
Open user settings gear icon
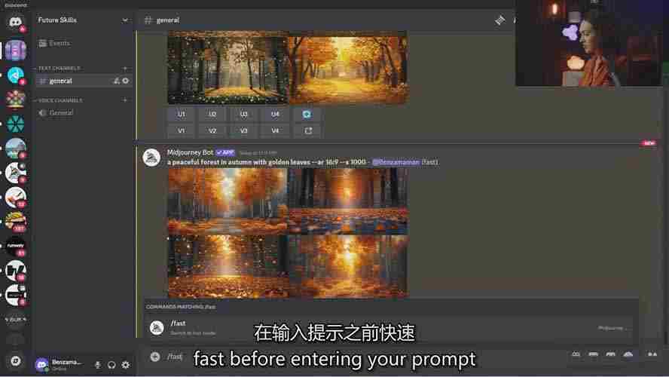click(126, 365)
